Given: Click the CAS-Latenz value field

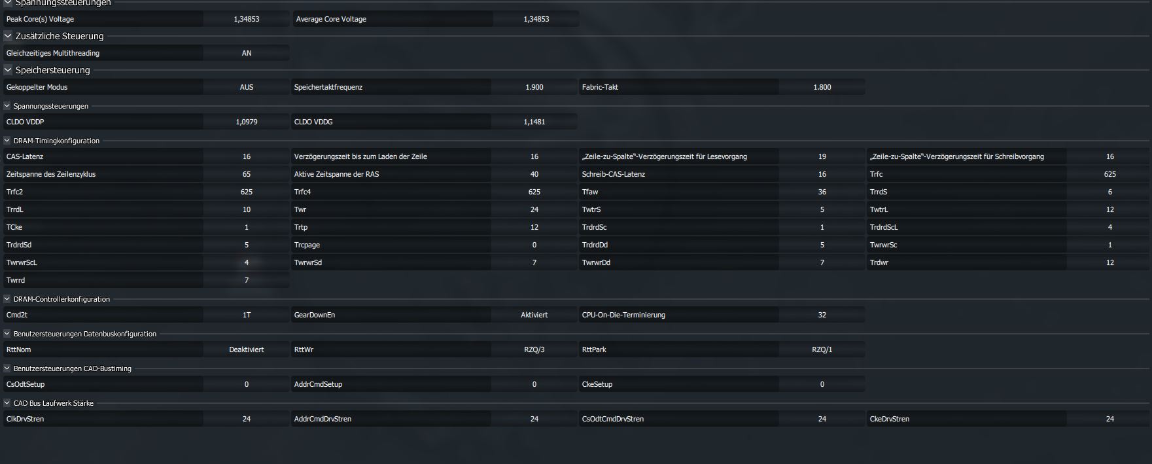Looking at the screenshot, I should 247,156.
